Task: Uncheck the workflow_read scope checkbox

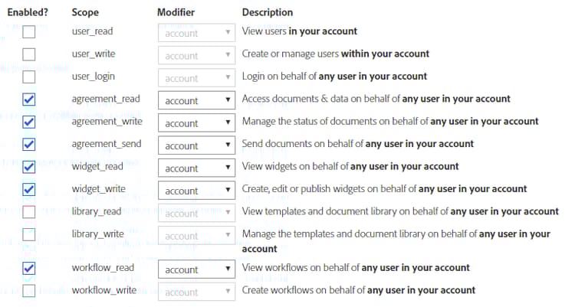Action: click(28, 269)
